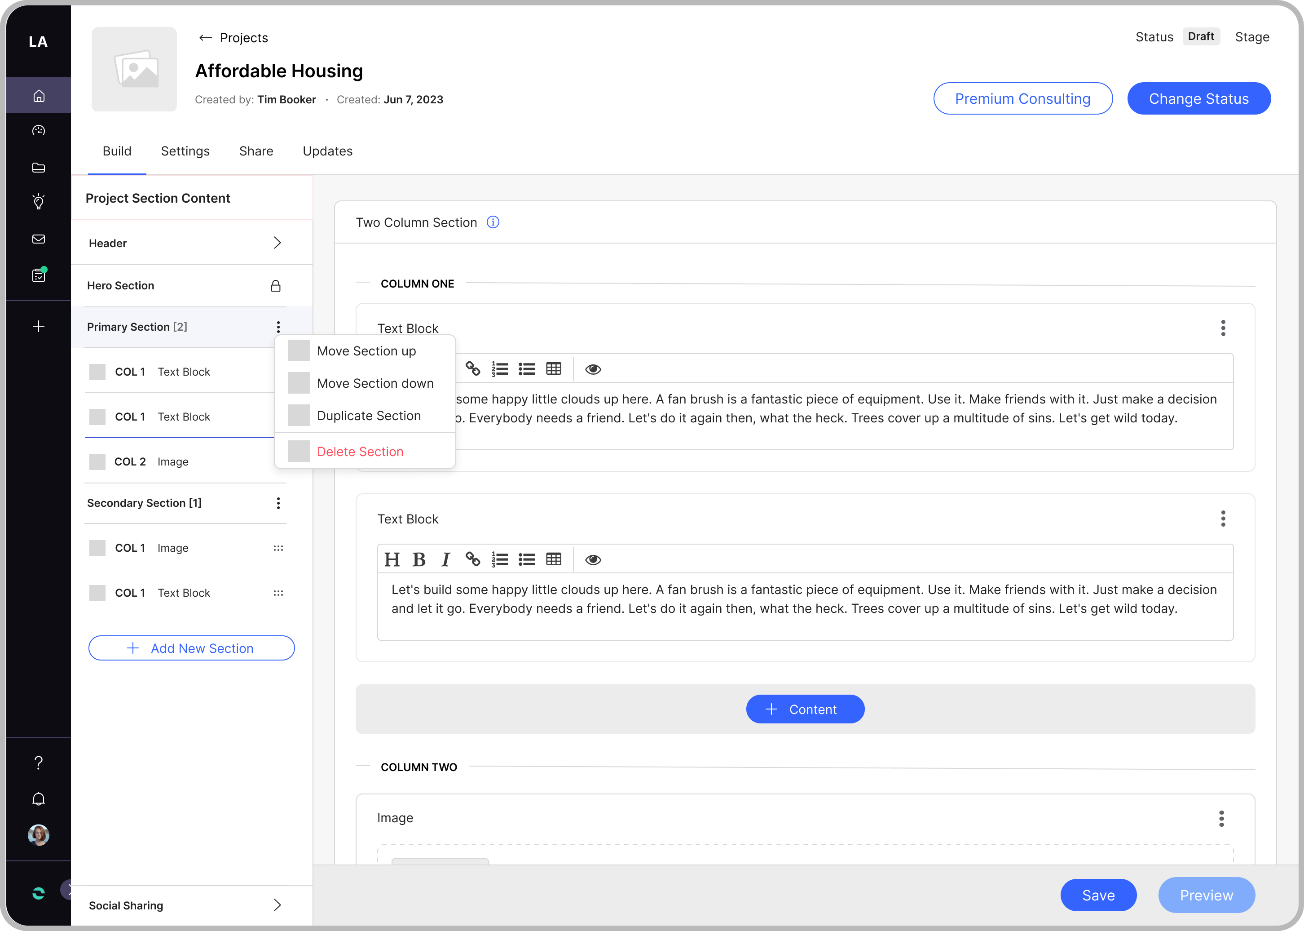Image resolution: width=1304 pixels, height=931 pixels.
Task: Click the lock icon on Hero Section
Action: coord(276,285)
